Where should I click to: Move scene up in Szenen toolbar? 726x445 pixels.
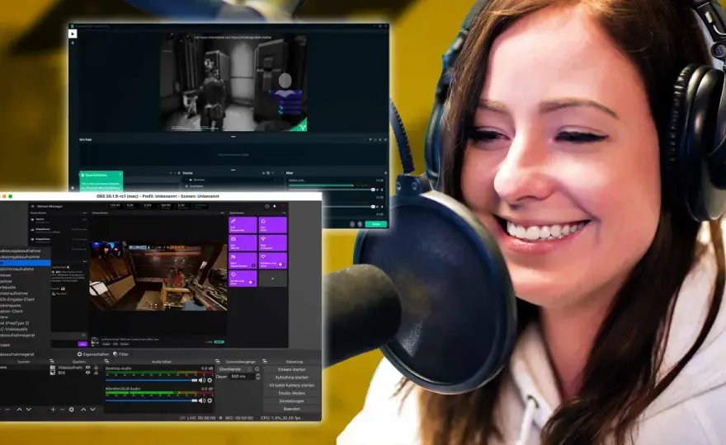tap(20, 410)
